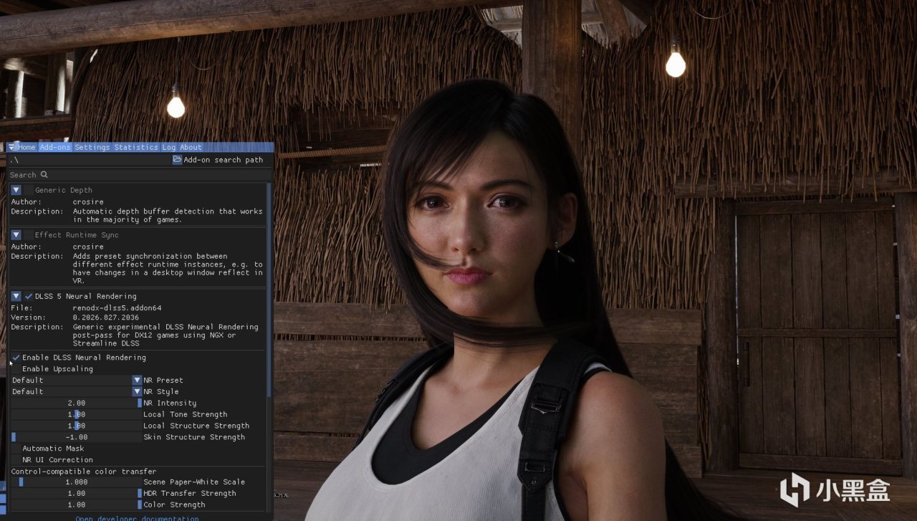Switch to the Add-ons tab

[x=55, y=147]
